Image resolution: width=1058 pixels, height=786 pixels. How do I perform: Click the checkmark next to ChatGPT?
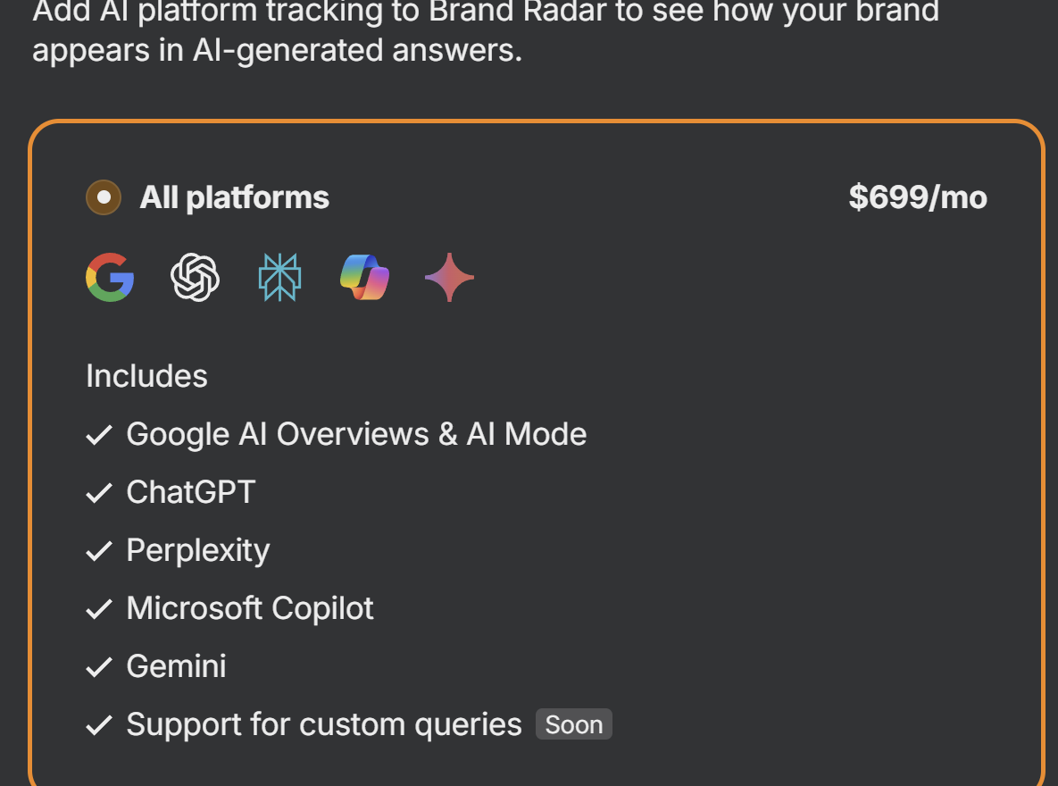click(98, 493)
